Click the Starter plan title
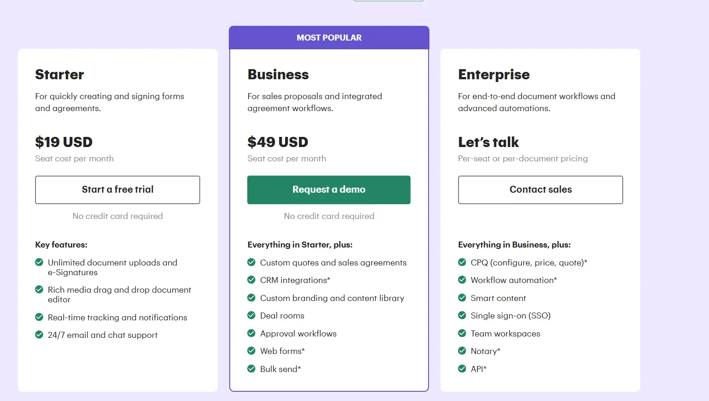 click(60, 75)
